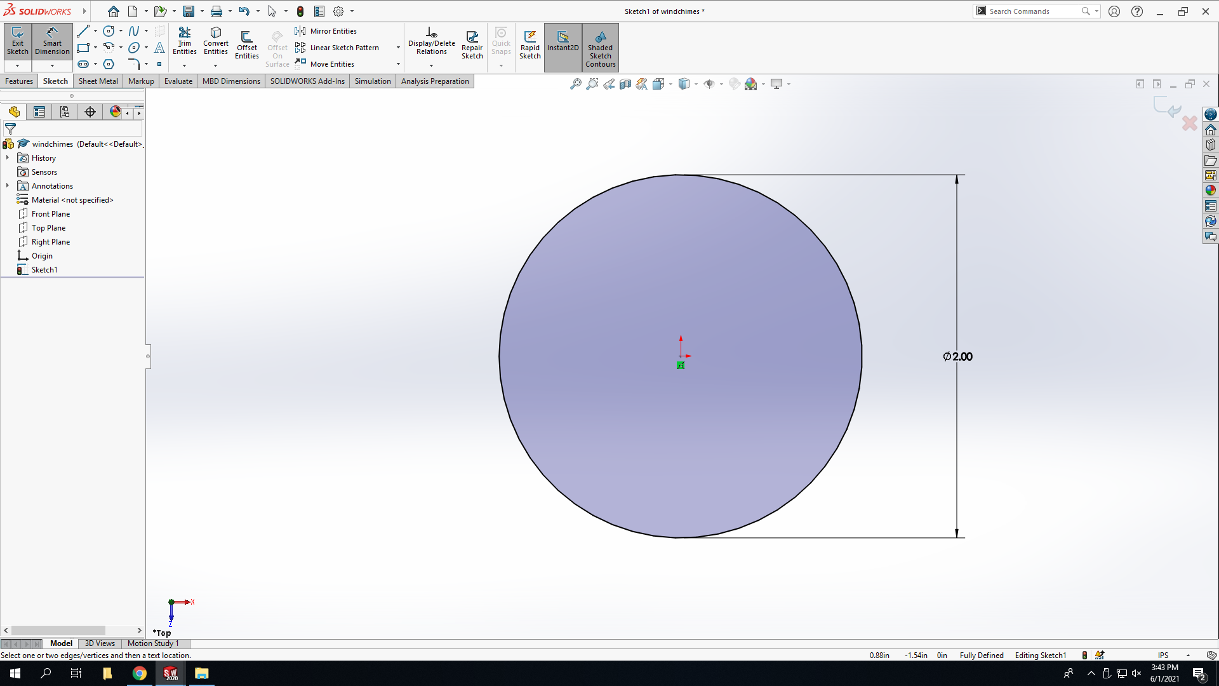
Task: Open Chrome from the taskbar
Action: [x=139, y=673]
